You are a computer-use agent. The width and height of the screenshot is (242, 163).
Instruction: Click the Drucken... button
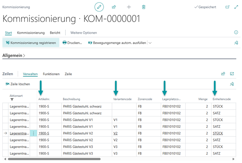[x=72, y=43]
